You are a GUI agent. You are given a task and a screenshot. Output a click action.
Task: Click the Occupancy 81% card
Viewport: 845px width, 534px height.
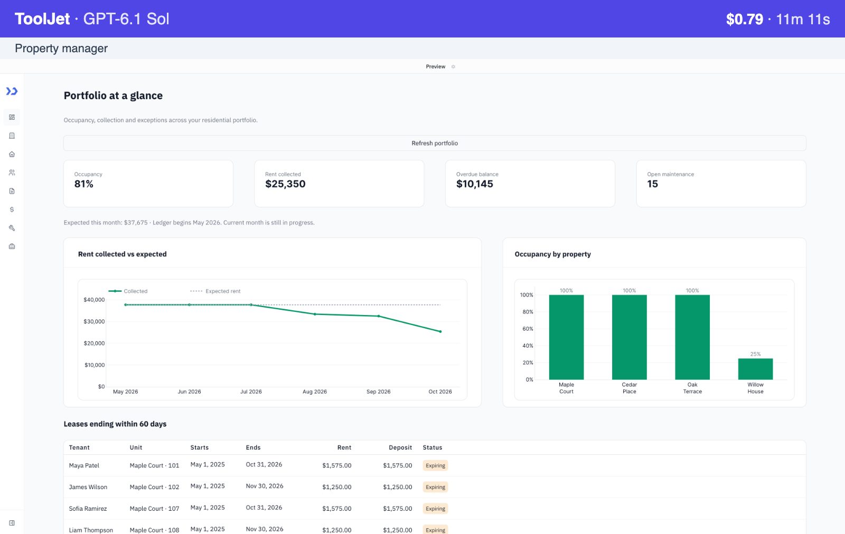coord(148,184)
